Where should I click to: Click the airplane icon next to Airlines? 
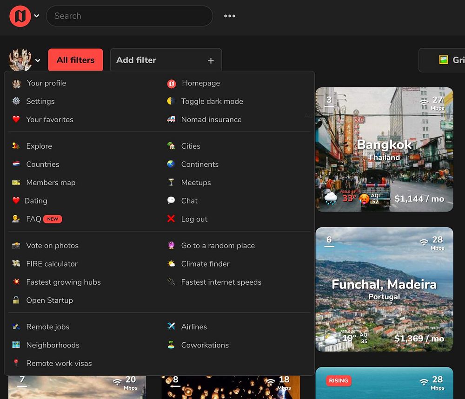coord(171,326)
